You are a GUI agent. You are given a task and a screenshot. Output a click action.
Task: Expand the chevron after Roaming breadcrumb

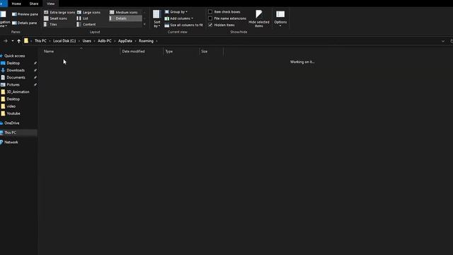tap(157, 41)
